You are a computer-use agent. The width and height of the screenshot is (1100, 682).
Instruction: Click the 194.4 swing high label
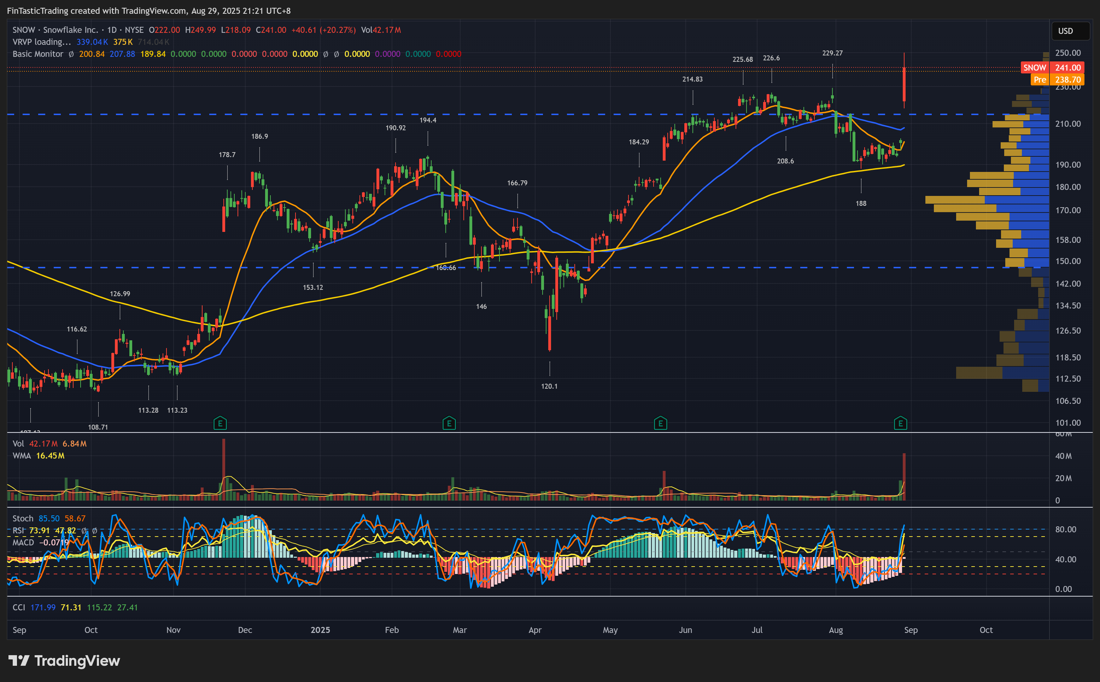click(x=428, y=120)
